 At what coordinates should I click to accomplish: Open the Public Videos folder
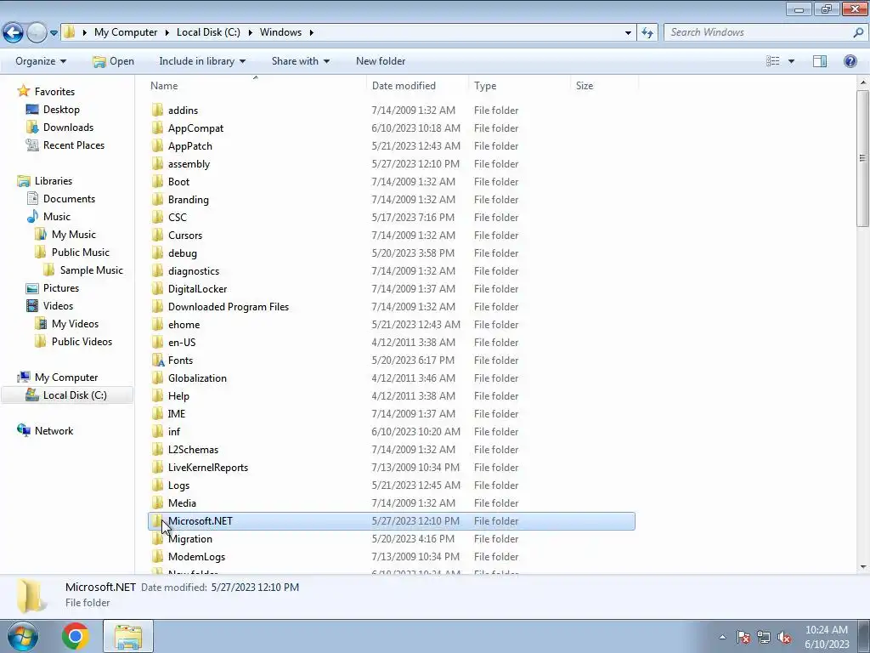[82, 342]
